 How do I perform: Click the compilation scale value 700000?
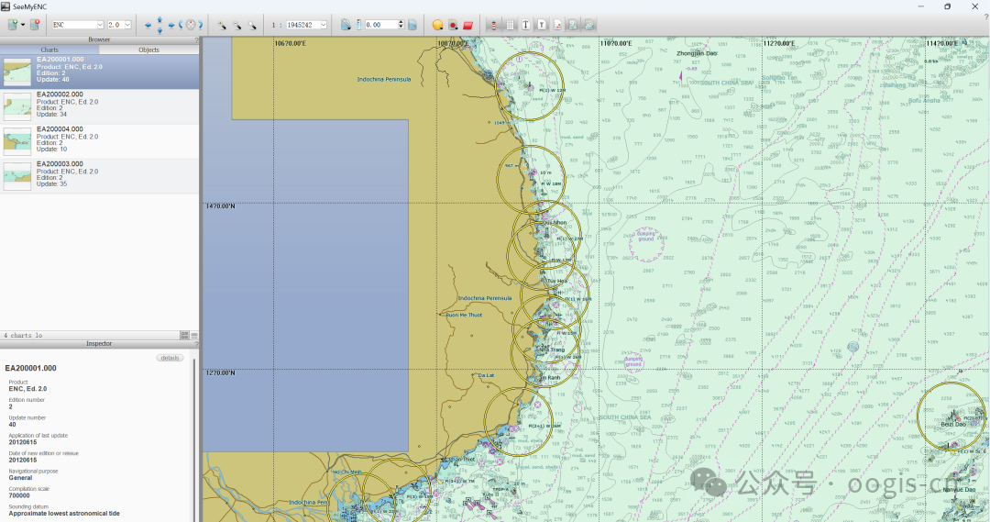(19, 495)
